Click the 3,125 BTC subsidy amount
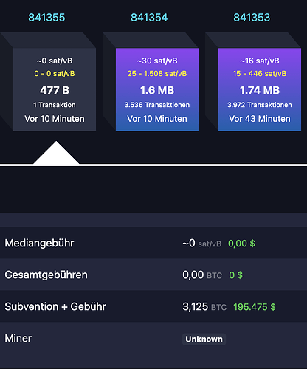307x369 pixels. coord(204,307)
